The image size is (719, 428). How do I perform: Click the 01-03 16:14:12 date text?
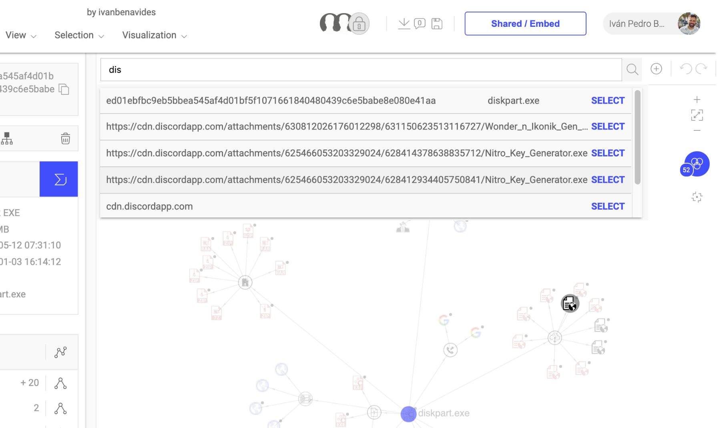(30, 262)
